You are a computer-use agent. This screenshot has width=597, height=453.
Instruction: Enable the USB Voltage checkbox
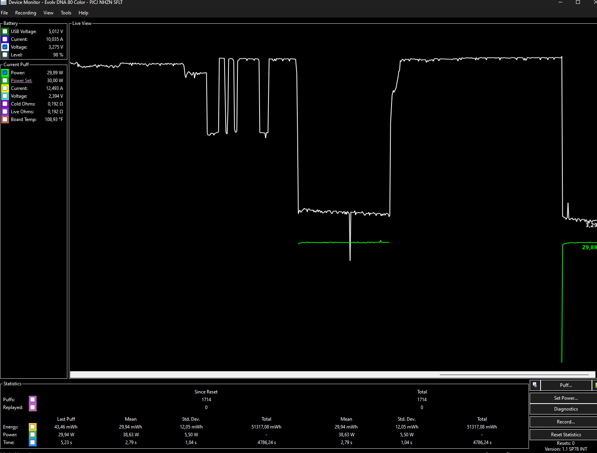pos(5,32)
